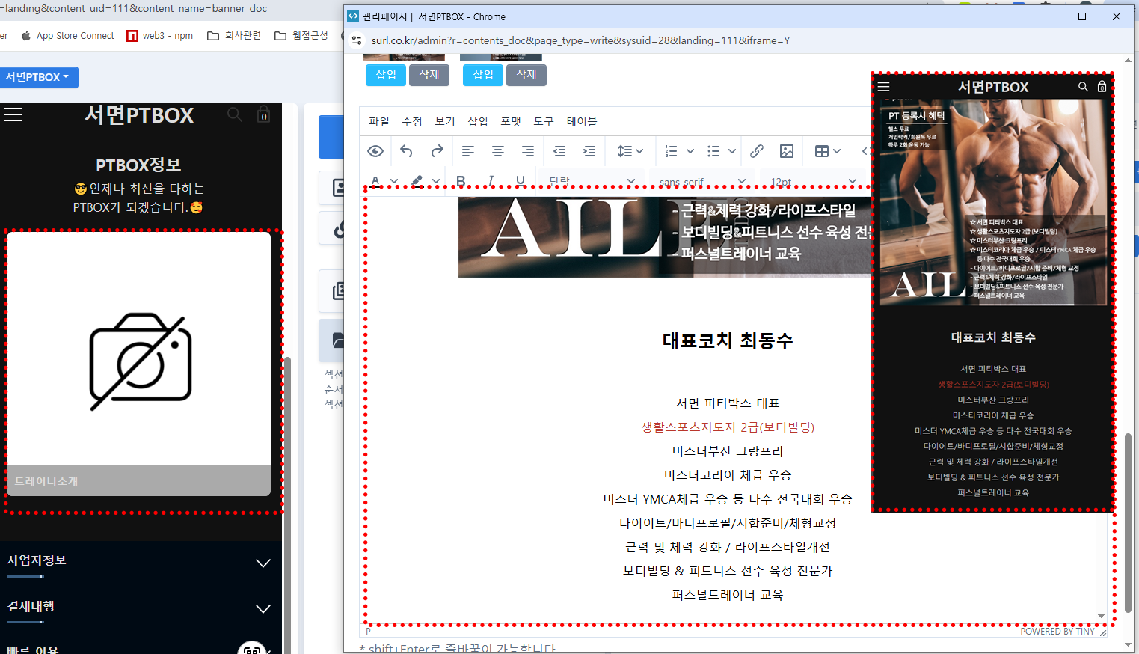Screen dimensions: 1139x654
Task: Align text left in the editor
Action: pos(468,151)
